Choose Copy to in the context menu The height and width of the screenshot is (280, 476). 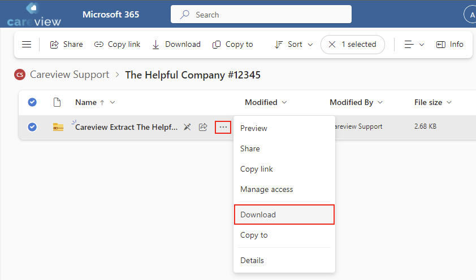tap(284, 235)
